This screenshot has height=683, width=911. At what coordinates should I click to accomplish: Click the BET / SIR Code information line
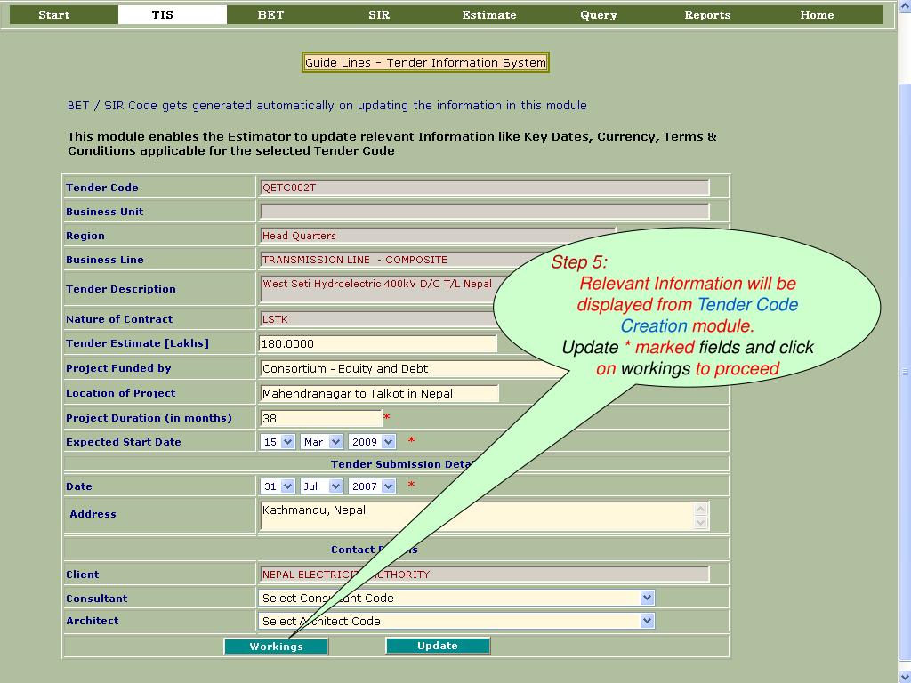327,106
